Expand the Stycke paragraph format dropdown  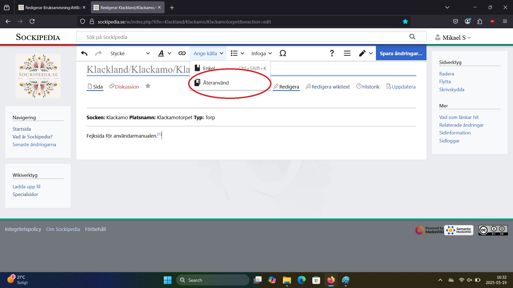pos(130,53)
